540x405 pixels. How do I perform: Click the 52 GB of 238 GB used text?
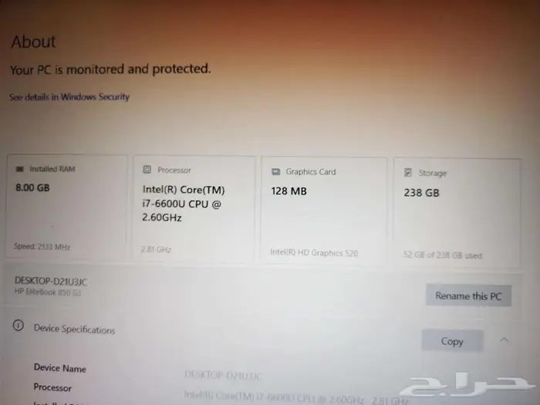pyautogui.click(x=443, y=255)
